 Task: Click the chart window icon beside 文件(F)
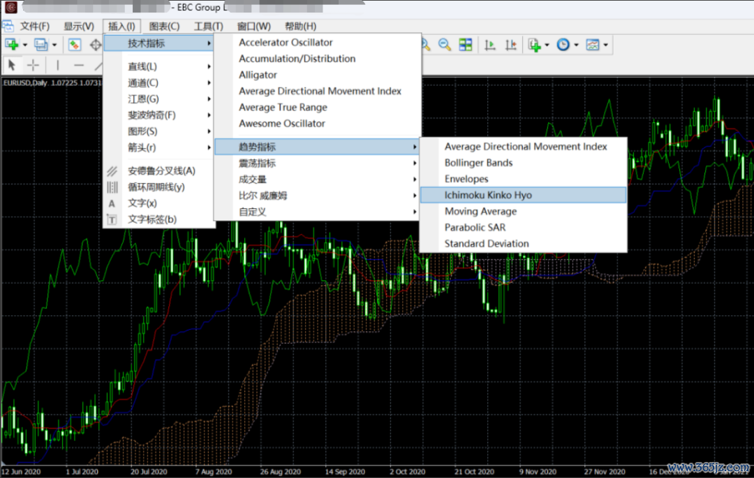[8, 26]
